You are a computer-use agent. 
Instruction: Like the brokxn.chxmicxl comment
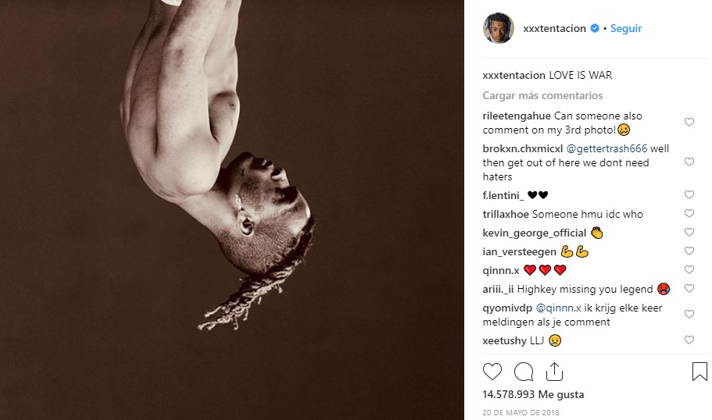tap(689, 162)
